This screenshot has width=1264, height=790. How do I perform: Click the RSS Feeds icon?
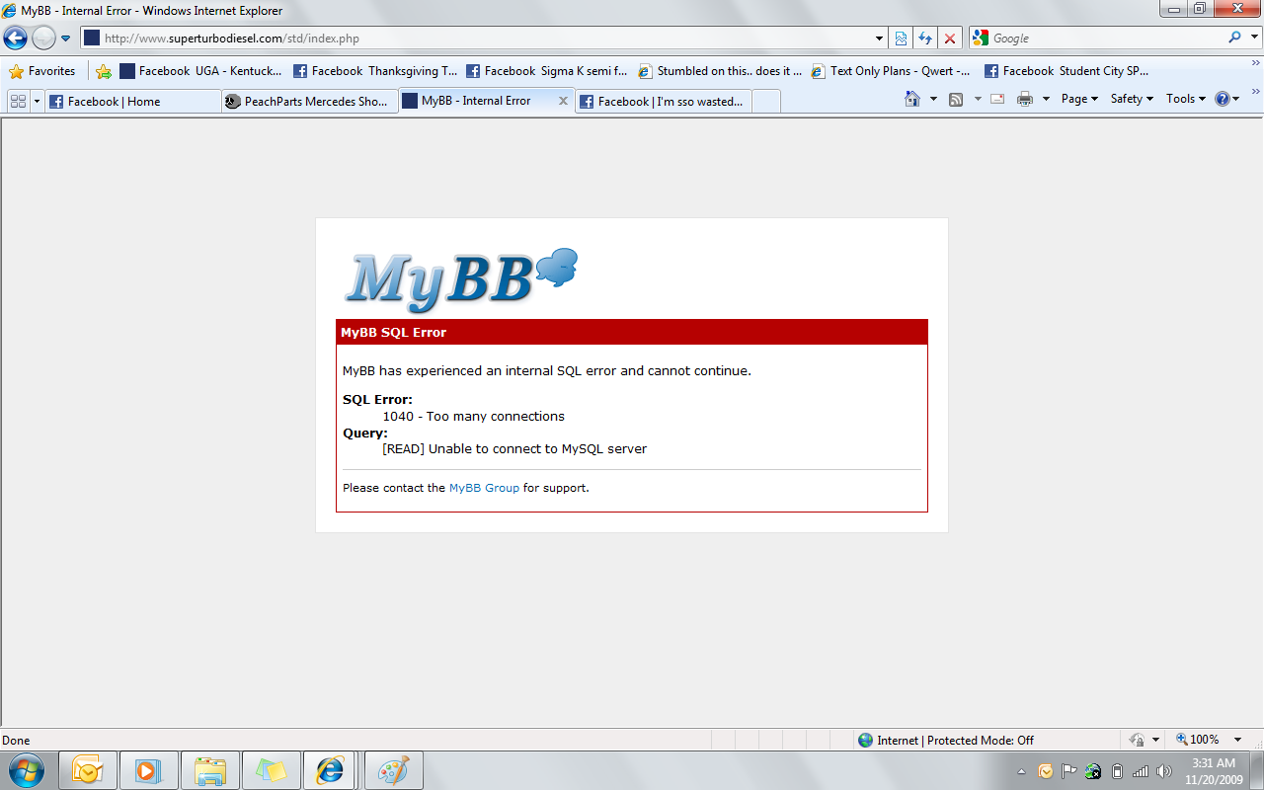(956, 99)
